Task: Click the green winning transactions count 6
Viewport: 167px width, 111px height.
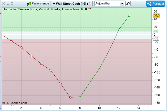Action: pos(82,9)
